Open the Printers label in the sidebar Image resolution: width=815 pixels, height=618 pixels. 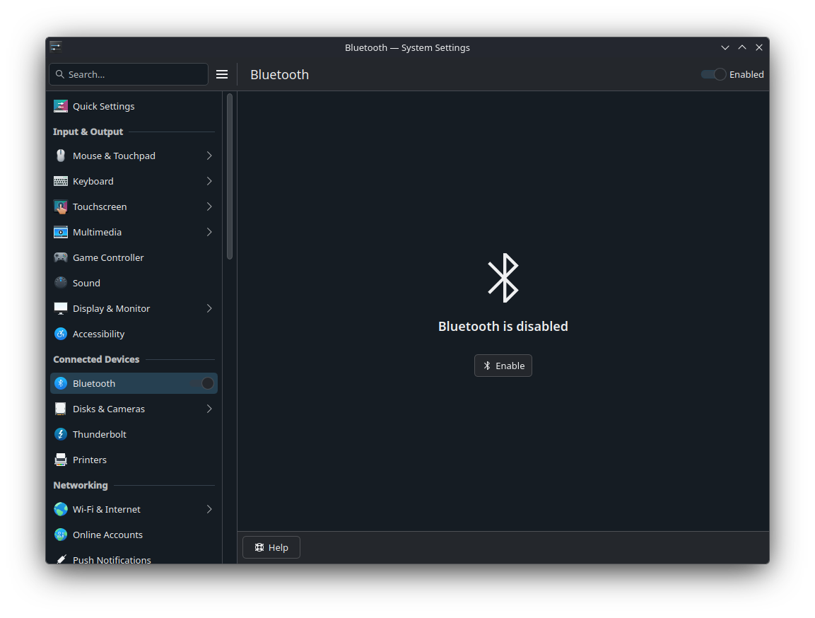89,460
